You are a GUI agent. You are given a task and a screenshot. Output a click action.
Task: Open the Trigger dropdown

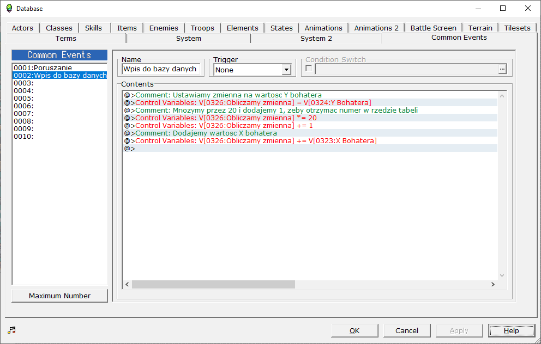(286, 70)
